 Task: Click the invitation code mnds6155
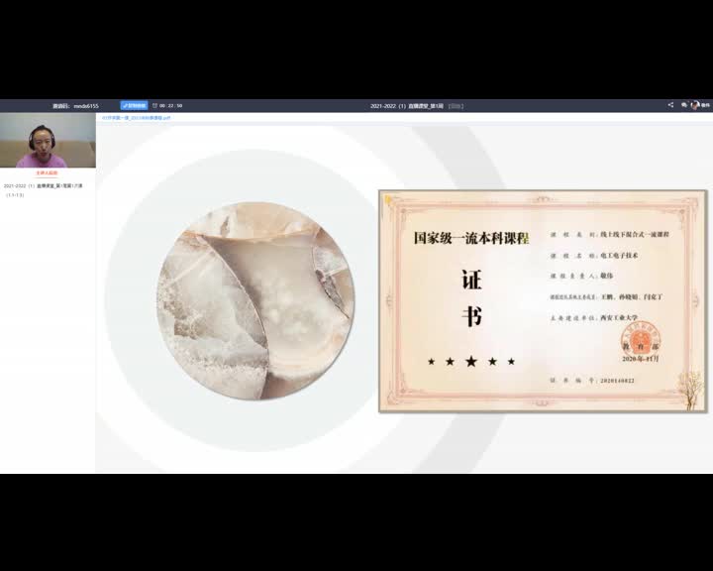coord(86,106)
